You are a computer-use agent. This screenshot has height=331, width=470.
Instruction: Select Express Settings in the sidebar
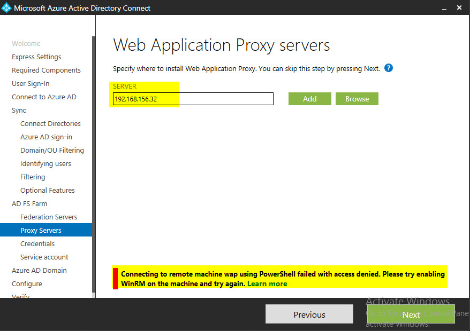[36, 57]
